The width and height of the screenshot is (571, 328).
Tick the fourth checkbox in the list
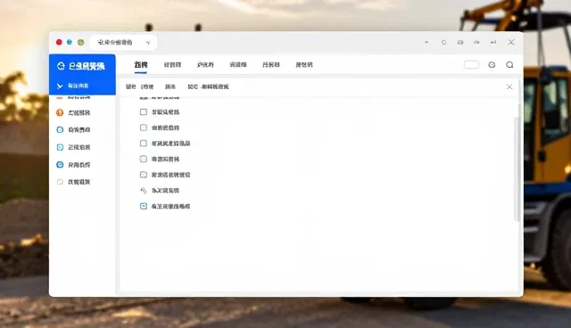(x=144, y=159)
